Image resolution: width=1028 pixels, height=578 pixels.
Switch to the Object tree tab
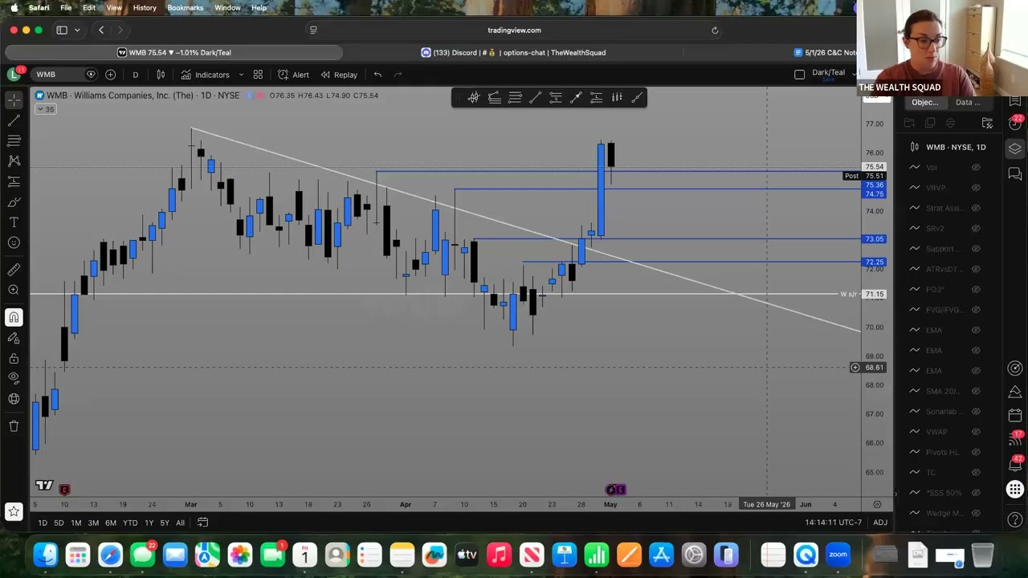coord(924,102)
